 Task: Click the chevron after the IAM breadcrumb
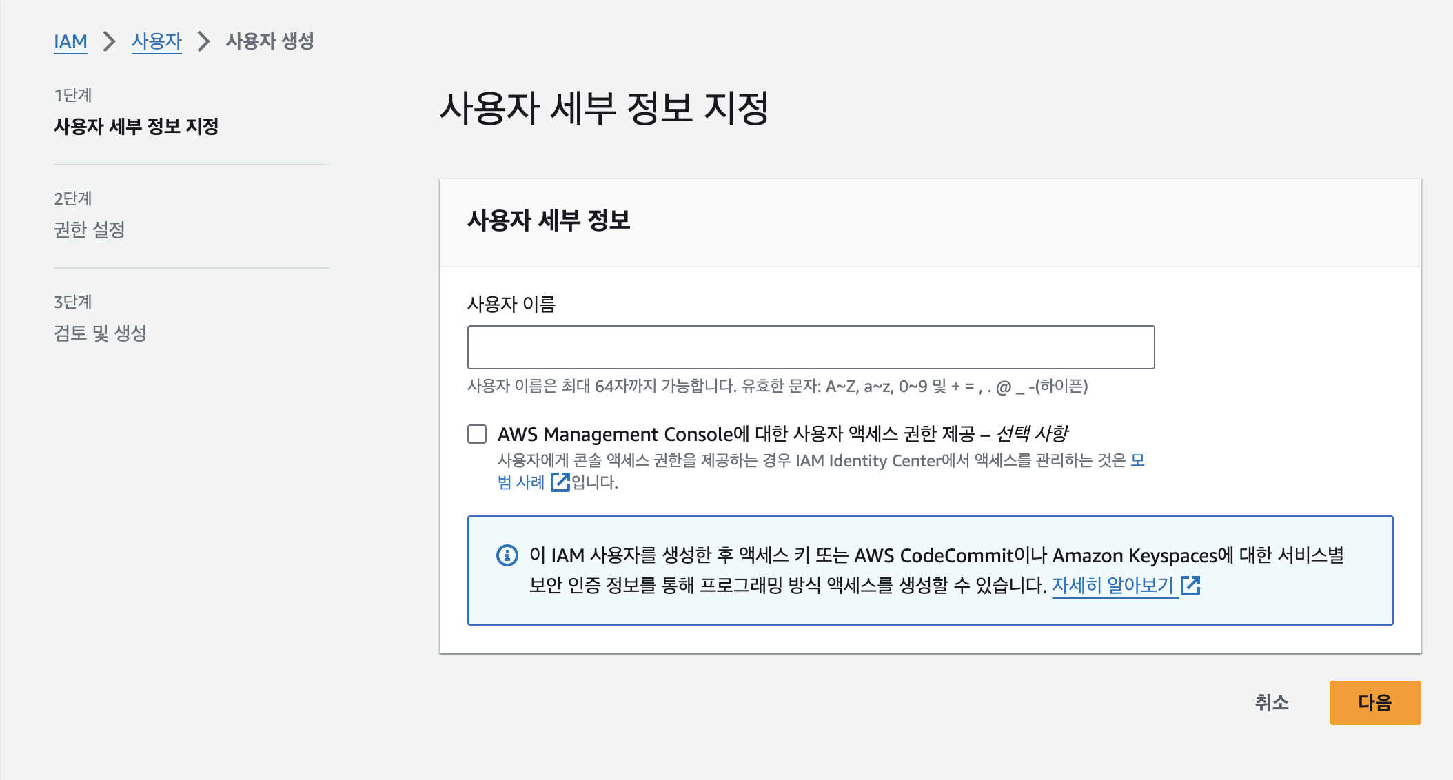click(109, 41)
